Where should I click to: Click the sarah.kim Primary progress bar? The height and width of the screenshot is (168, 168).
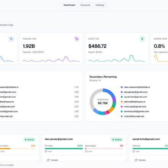(150, 149)
